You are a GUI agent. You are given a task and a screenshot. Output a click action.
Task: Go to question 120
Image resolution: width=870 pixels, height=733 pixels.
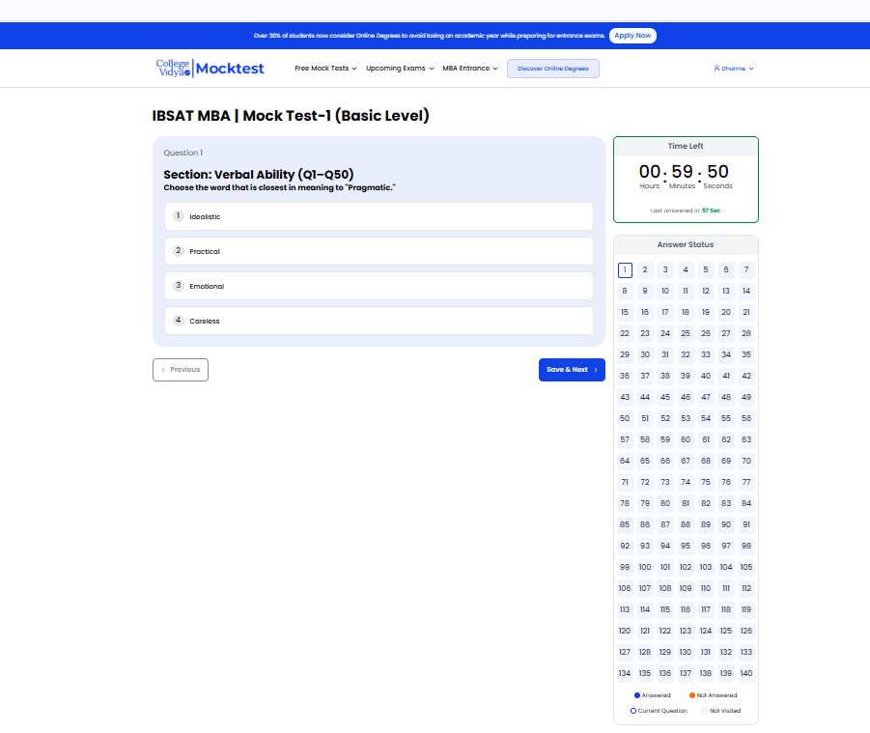coord(625,631)
